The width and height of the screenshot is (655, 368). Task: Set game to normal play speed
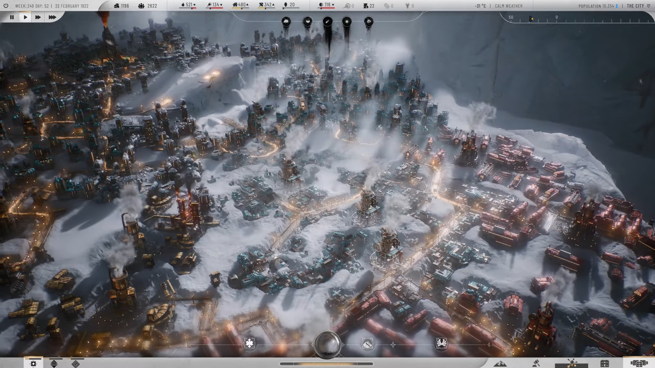coord(25,17)
